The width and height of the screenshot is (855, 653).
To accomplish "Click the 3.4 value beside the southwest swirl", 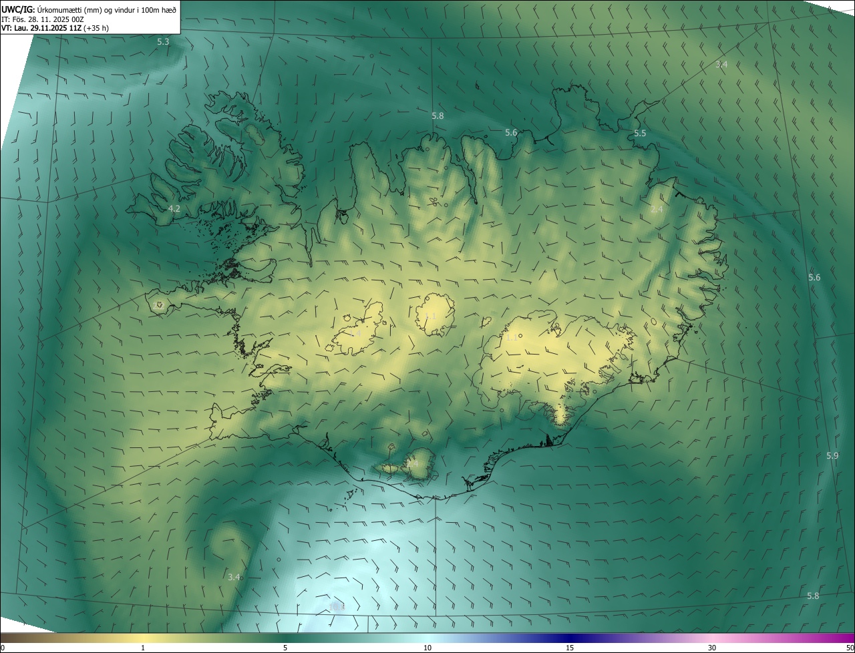I will pyautogui.click(x=234, y=577).
